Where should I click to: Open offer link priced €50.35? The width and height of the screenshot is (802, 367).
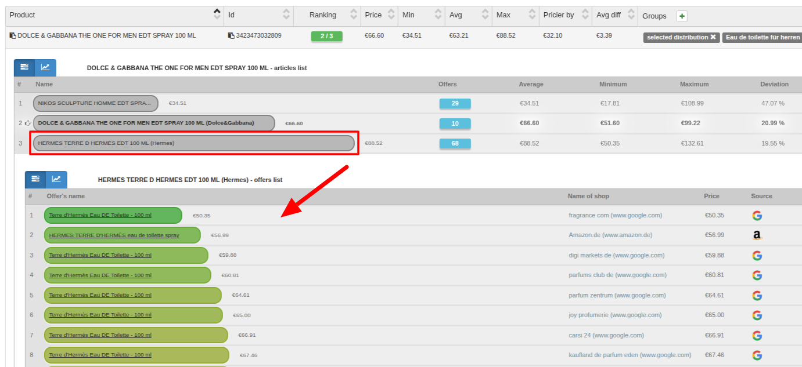click(x=100, y=215)
